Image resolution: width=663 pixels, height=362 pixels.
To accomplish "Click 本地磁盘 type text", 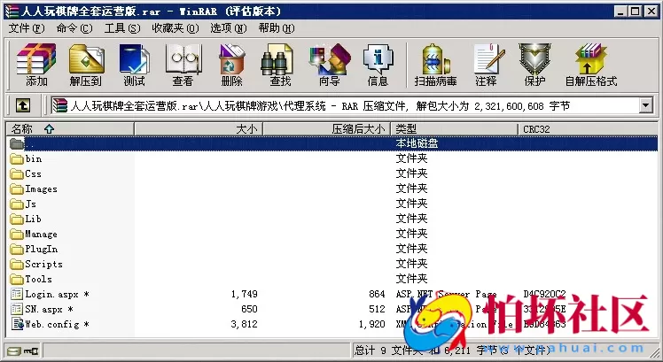I will pyautogui.click(x=417, y=143).
